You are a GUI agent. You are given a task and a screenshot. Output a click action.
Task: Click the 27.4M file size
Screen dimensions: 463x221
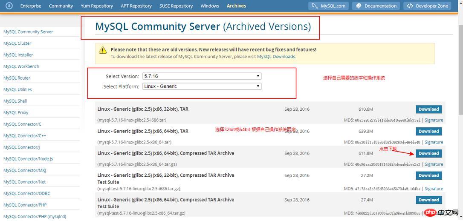point(367,200)
